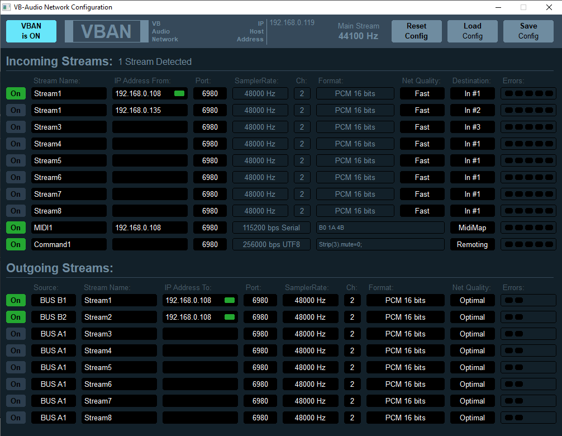Screen dimensions: 562x436
Task: Enable the incoming stream from 192.168.0.135
Action: [16, 111]
